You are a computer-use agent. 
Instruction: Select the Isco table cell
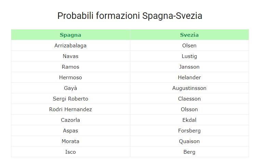coord(70,152)
